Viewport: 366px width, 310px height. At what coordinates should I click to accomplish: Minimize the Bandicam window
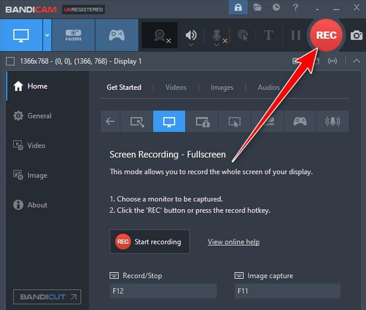[x=336, y=9]
